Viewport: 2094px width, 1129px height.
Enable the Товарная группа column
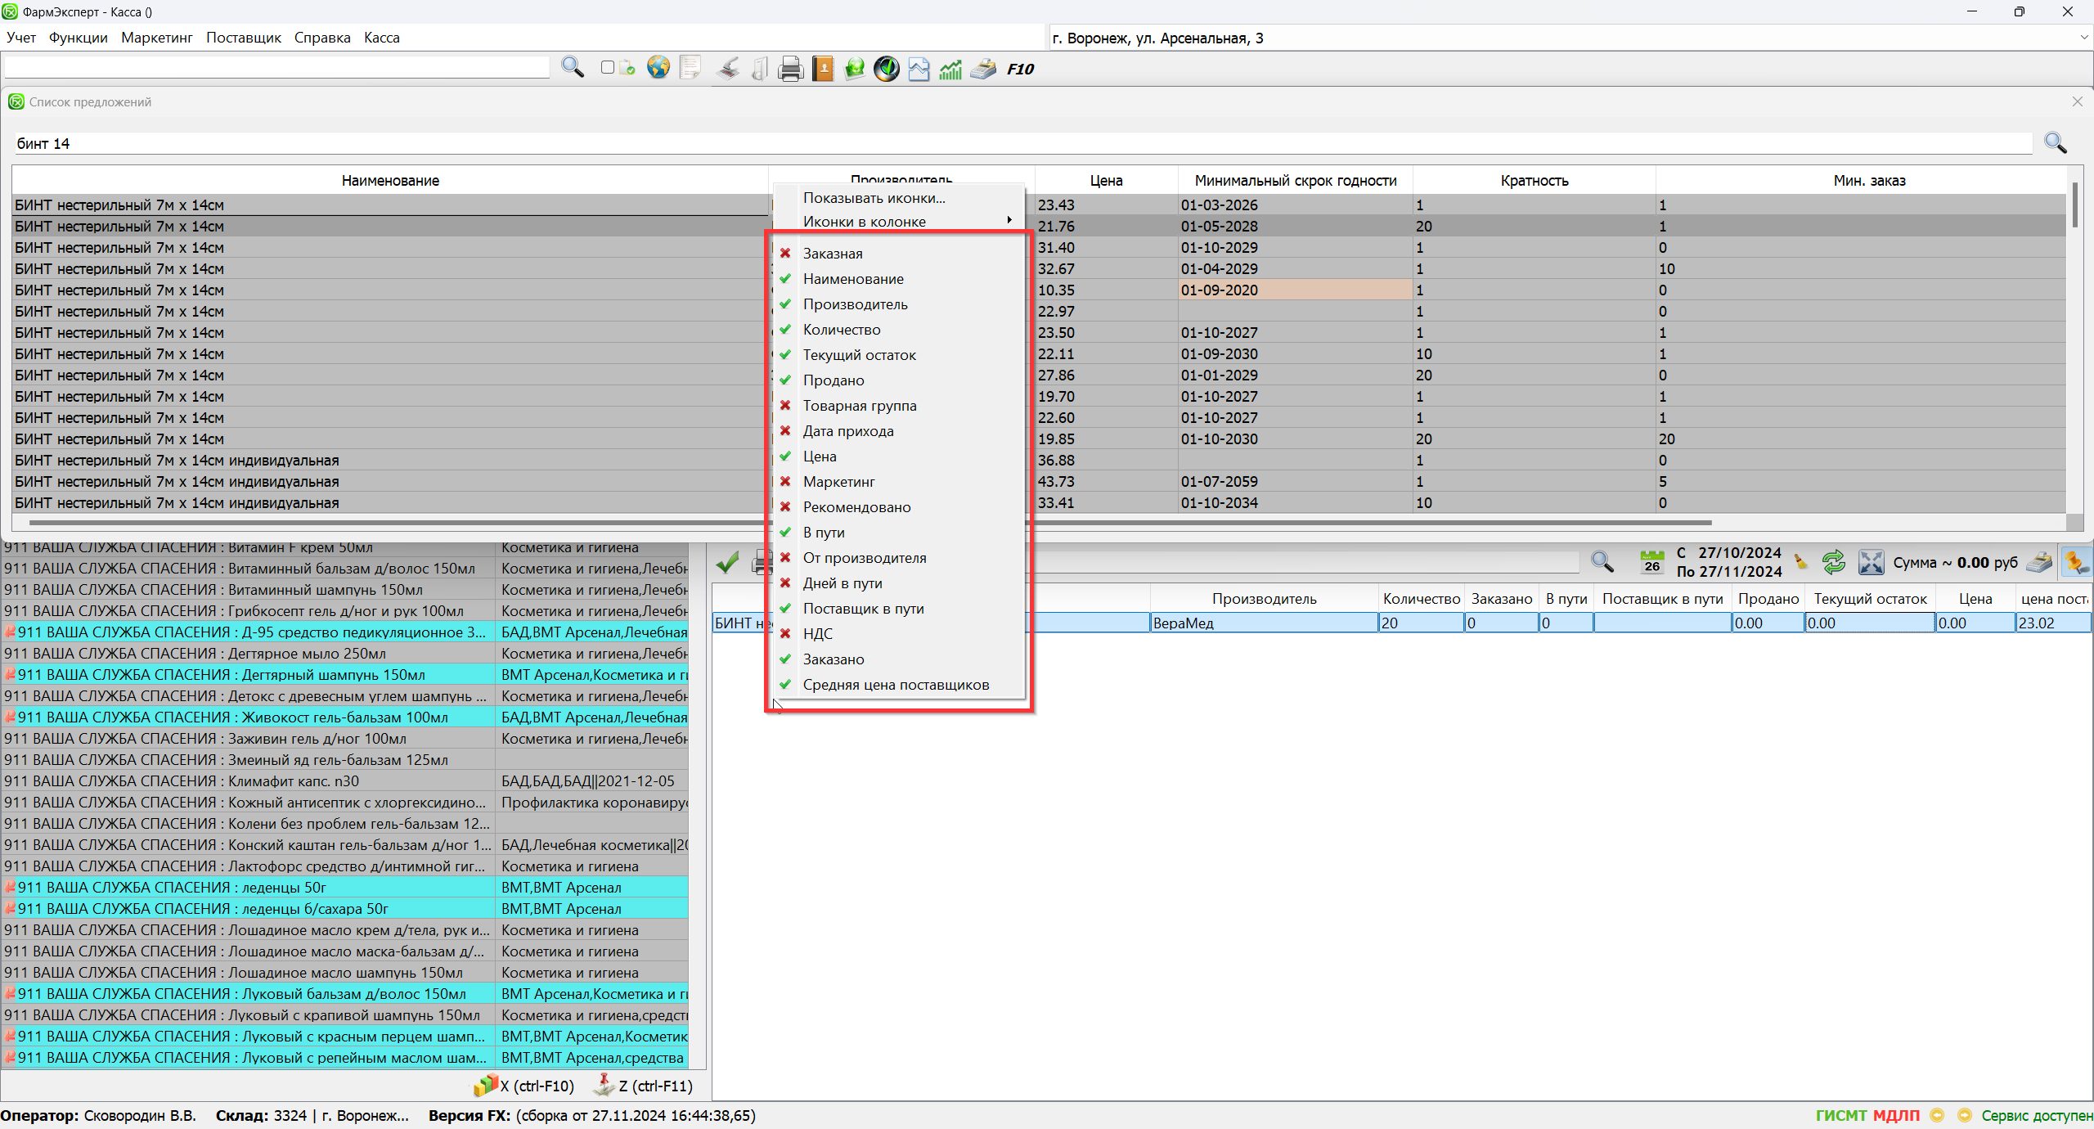[859, 406]
